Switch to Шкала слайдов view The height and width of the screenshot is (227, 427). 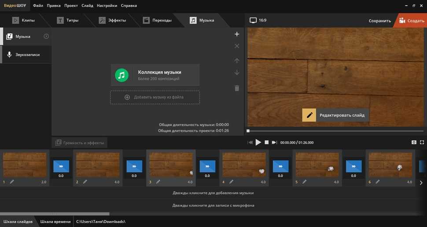[18, 222]
